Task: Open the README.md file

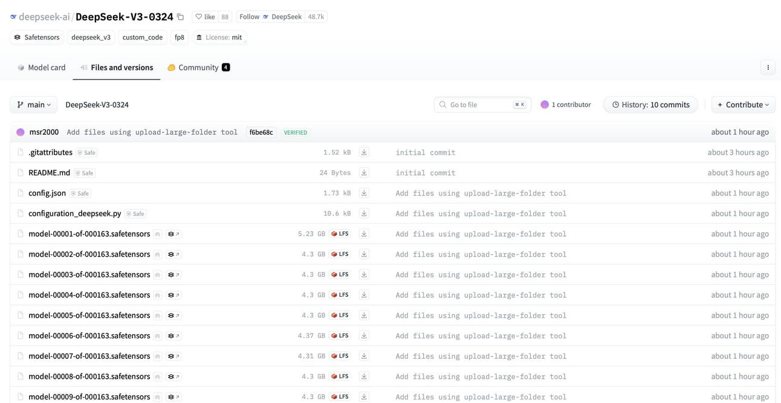Action: [x=49, y=173]
